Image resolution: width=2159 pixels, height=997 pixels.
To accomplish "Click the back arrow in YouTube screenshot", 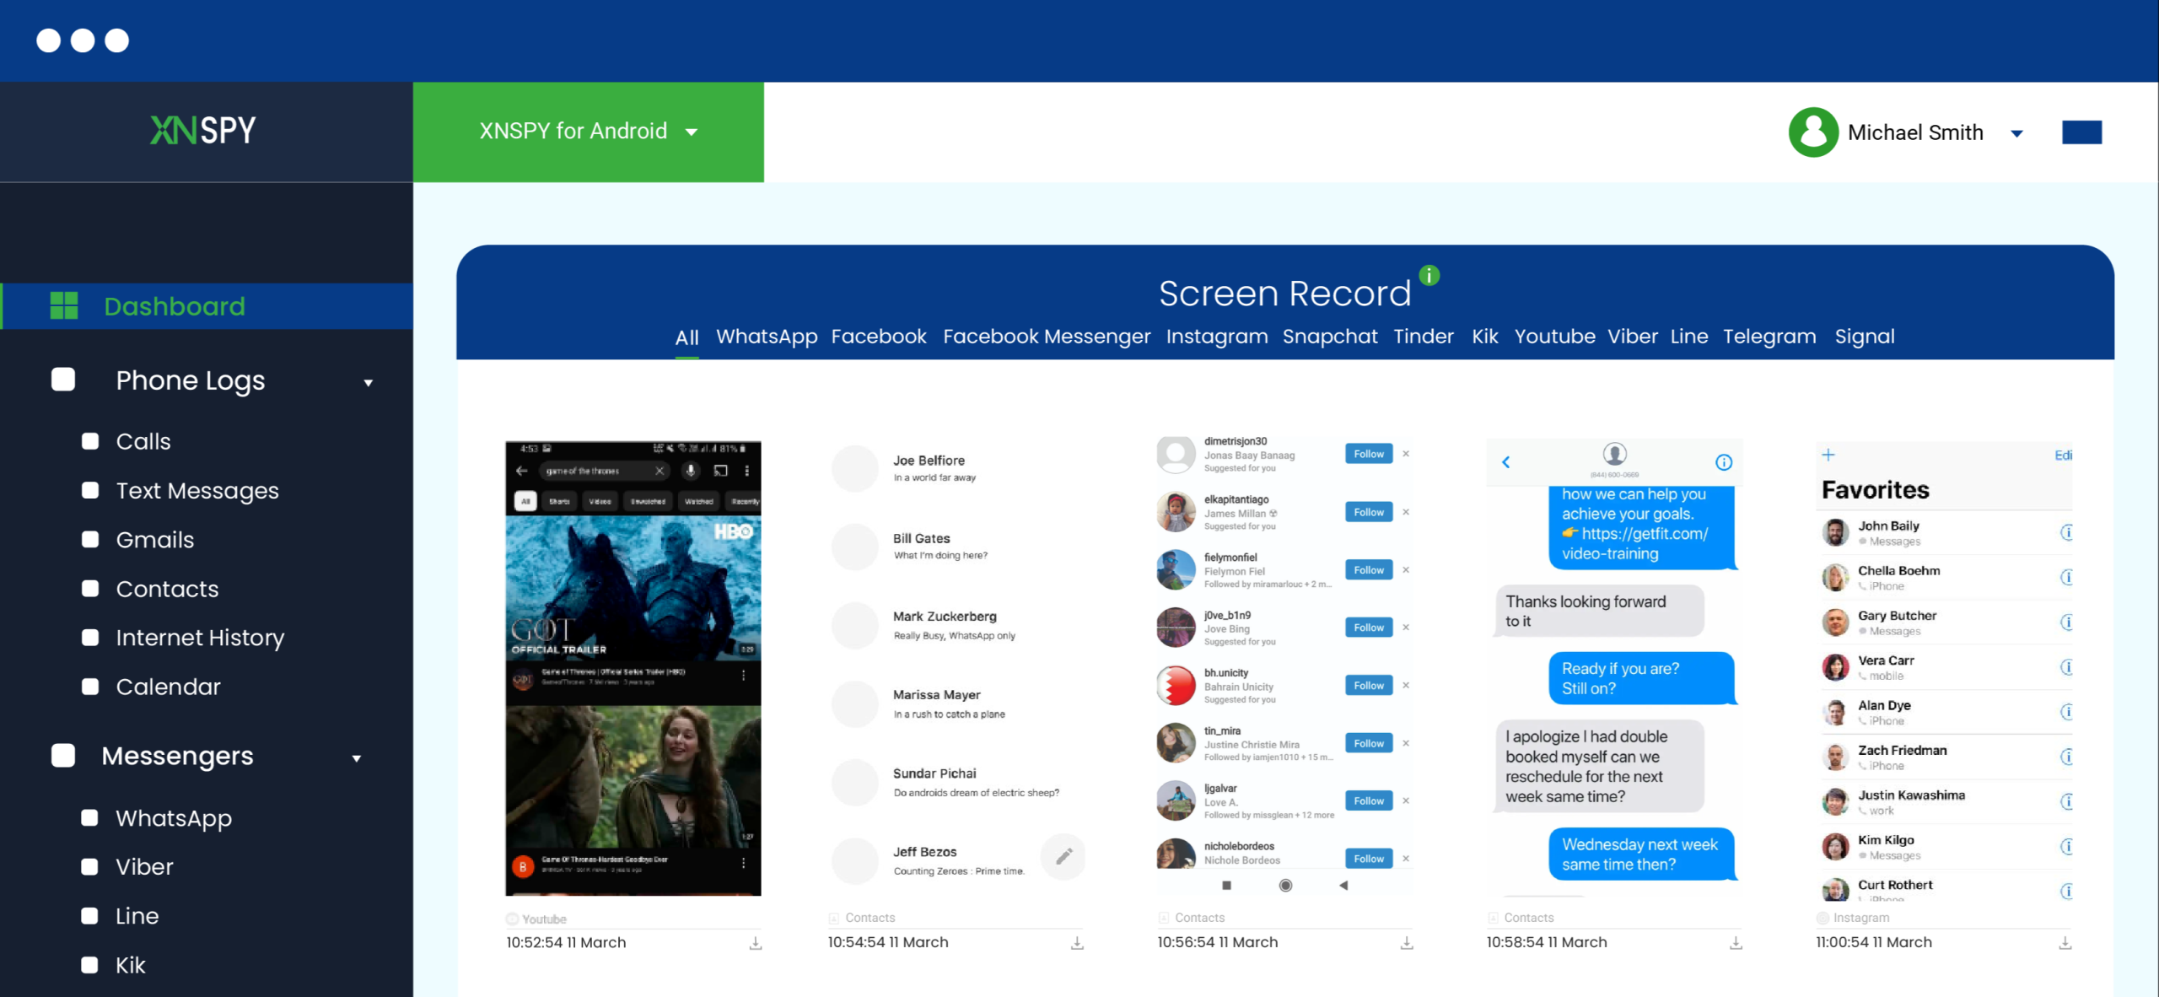I will tap(522, 471).
